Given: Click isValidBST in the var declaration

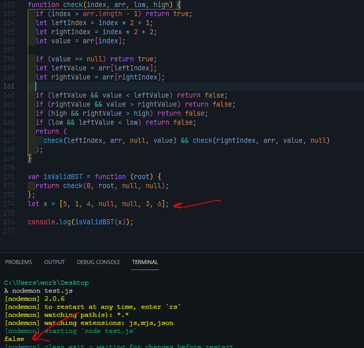Looking at the screenshot, I should point(62,177).
